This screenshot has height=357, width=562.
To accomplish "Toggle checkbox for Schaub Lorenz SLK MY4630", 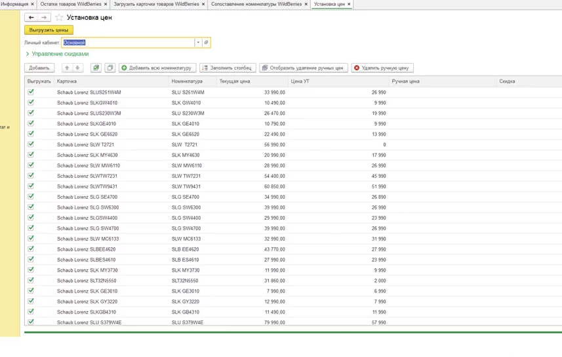I will click(31, 154).
